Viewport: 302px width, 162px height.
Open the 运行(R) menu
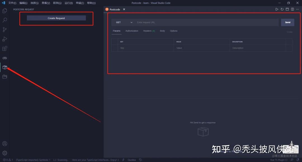[69, 3]
